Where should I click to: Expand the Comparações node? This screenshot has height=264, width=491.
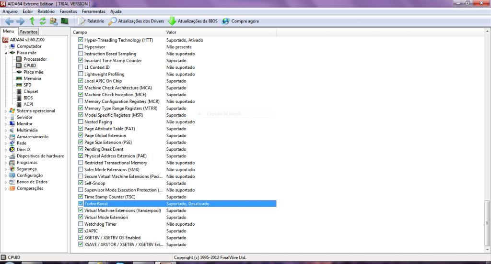point(6,189)
